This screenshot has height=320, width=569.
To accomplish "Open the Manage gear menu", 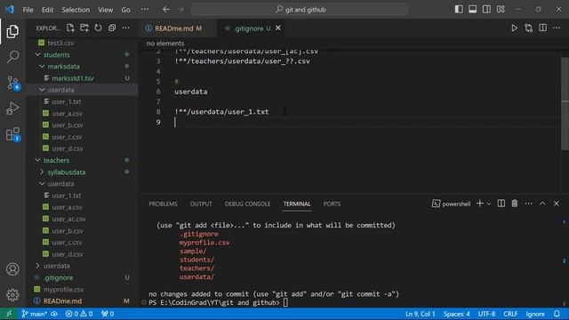I will (x=12, y=294).
